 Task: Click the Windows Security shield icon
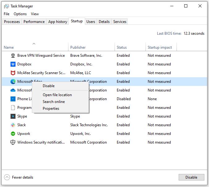[x=13, y=142]
